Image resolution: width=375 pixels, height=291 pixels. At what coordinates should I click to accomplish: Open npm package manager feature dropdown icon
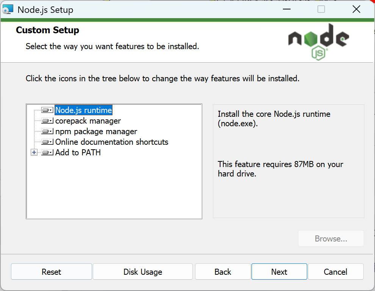47,132
